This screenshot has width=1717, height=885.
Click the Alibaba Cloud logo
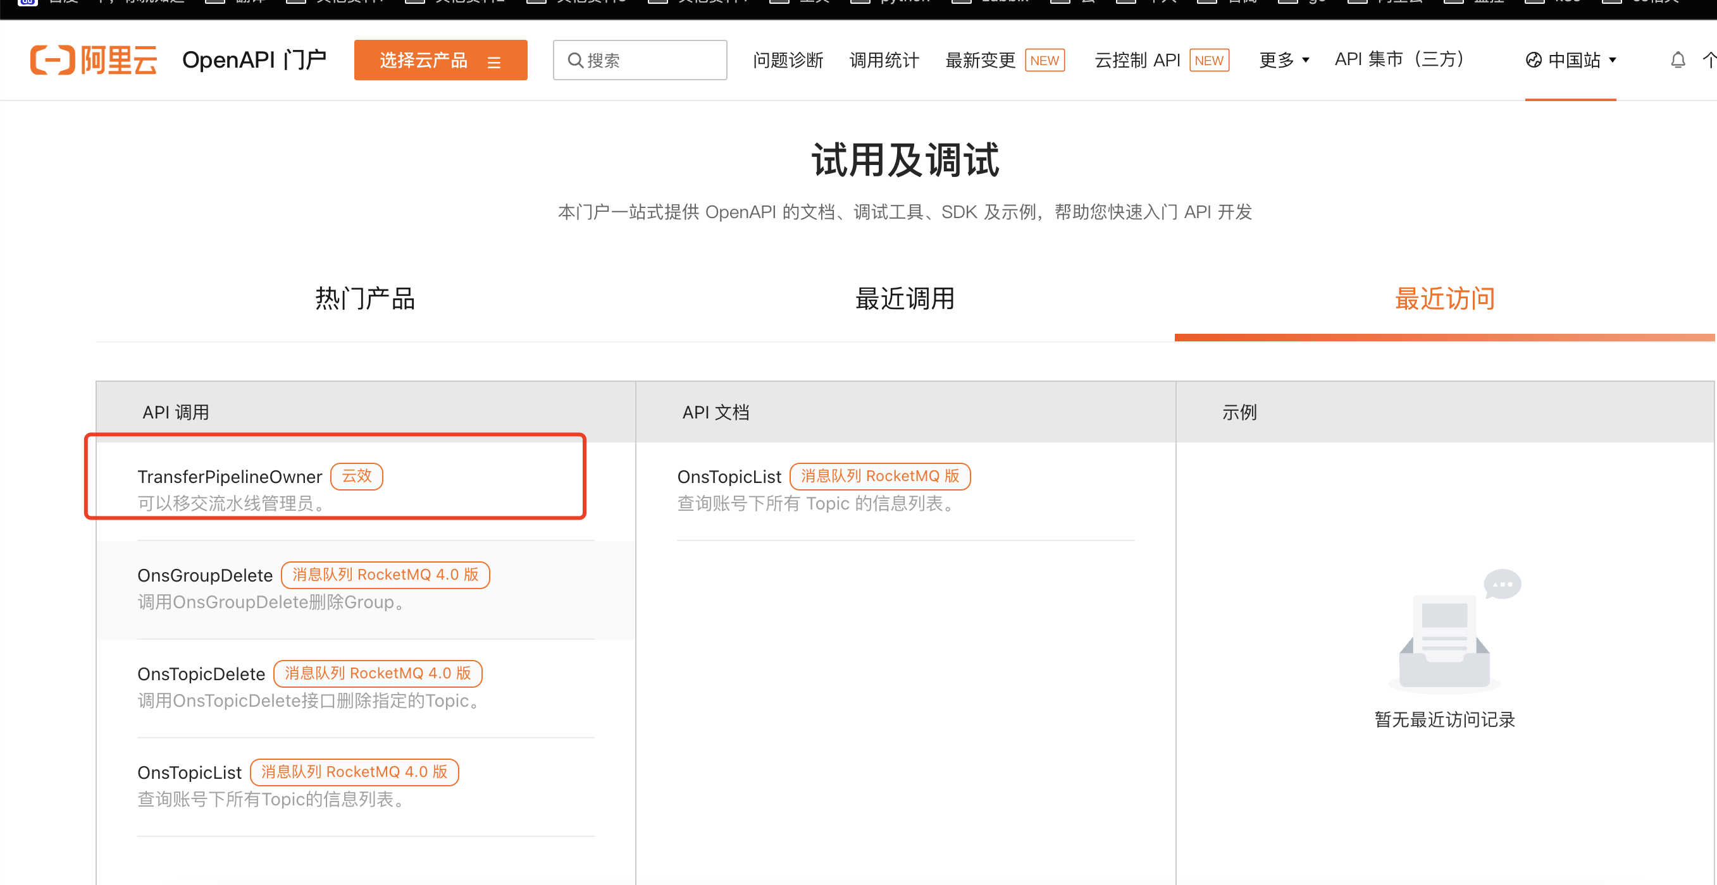(94, 60)
